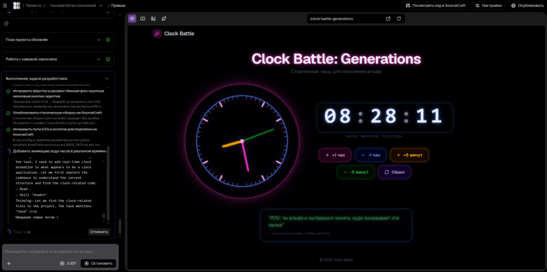Click check mark beside Опубликовать статическую сборку task

9,113
